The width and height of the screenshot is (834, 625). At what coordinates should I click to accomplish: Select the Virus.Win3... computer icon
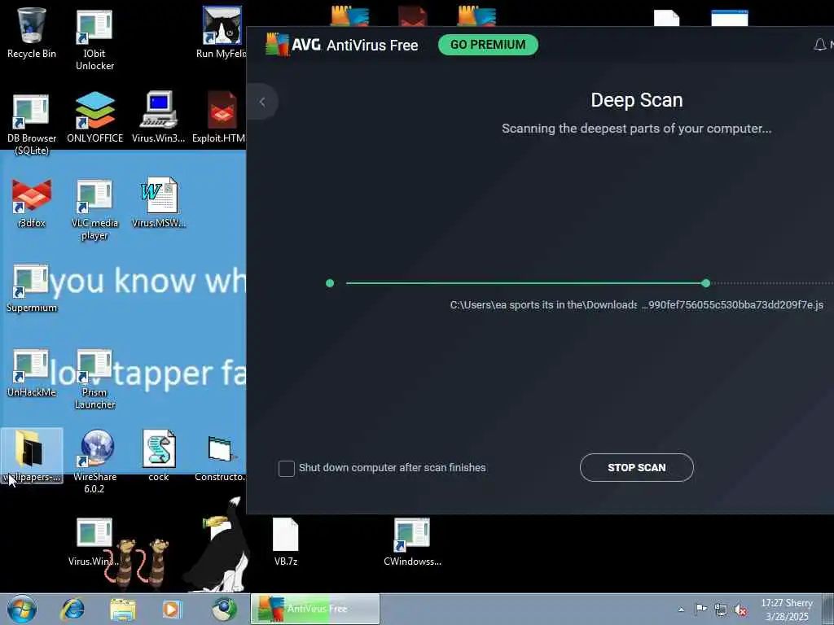coord(159,117)
